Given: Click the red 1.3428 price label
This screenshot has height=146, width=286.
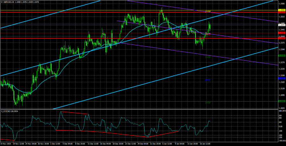Looking at the screenshot, I should pyautogui.click(x=282, y=33).
